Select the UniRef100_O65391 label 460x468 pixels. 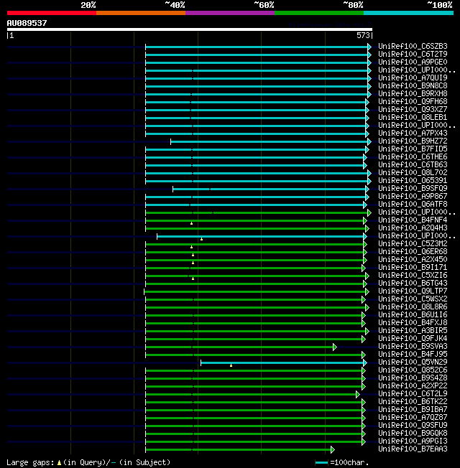pos(413,181)
